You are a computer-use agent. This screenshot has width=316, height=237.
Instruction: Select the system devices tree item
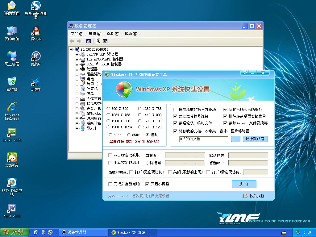(x=94, y=123)
